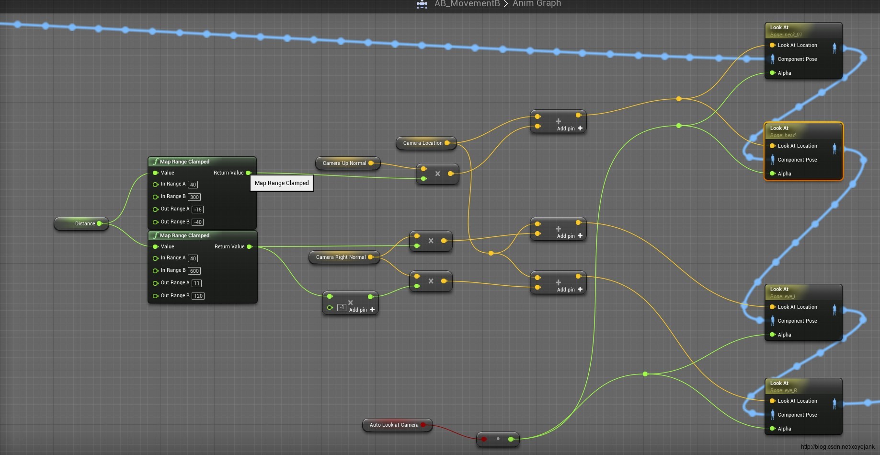Click green reroute node near eye_L Alpha wire
Image resolution: width=880 pixels, height=455 pixels.
point(645,373)
